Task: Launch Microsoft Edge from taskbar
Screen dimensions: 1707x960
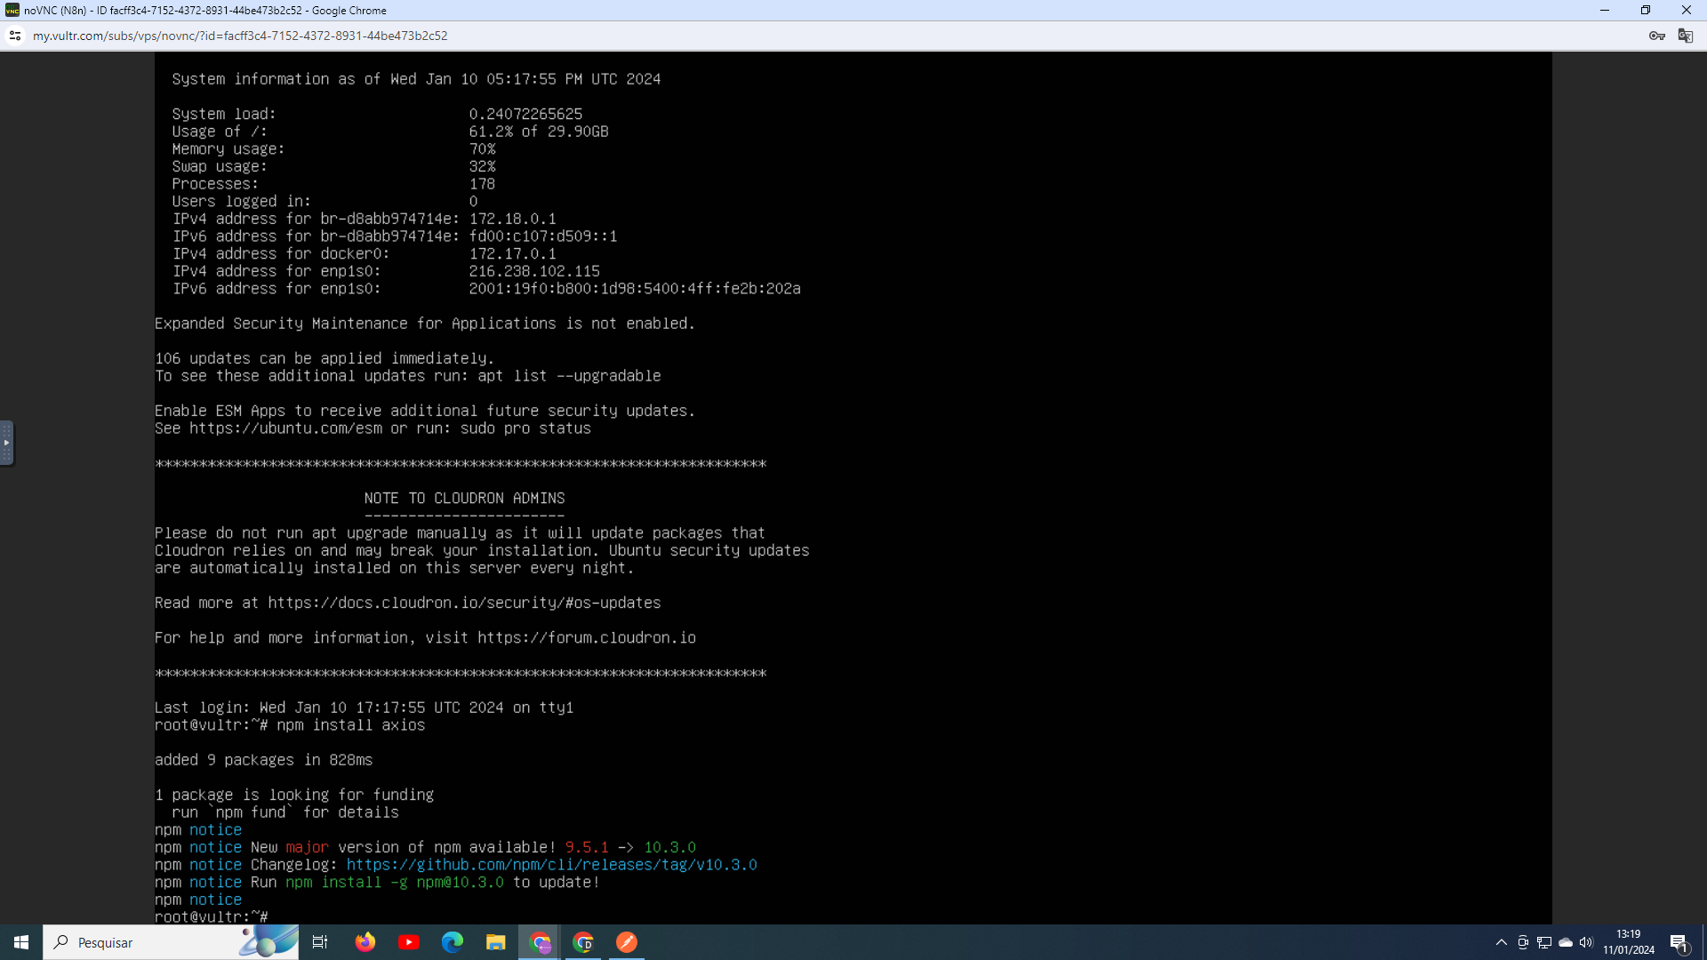Action: [x=453, y=942]
